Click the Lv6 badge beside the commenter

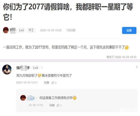[x=36, y=68]
